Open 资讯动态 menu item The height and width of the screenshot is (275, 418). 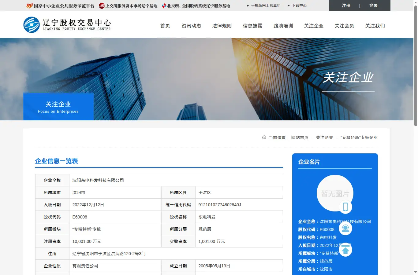coord(192,26)
